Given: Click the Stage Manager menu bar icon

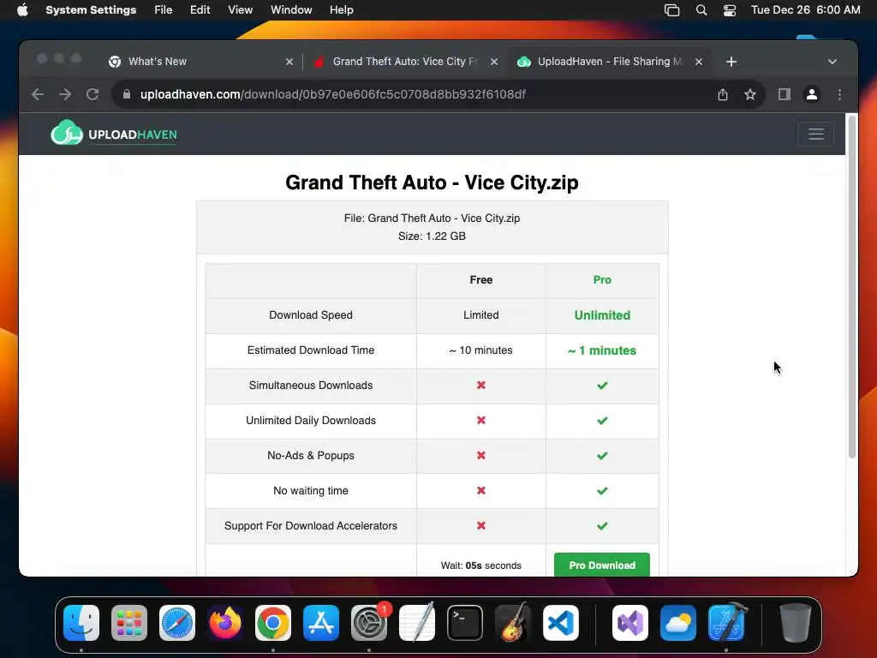Looking at the screenshot, I should tap(671, 10).
